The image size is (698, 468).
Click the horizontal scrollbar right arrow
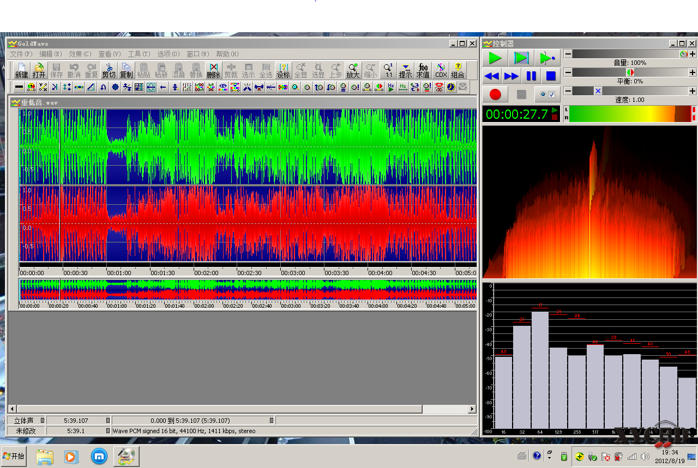pos(472,409)
